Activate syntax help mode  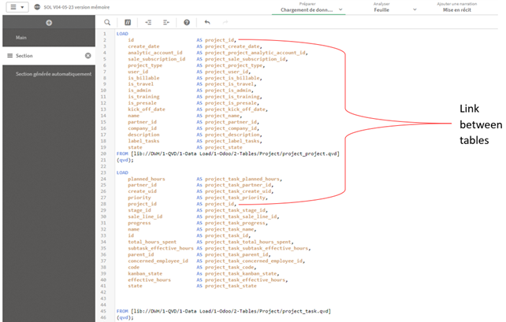point(187,22)
